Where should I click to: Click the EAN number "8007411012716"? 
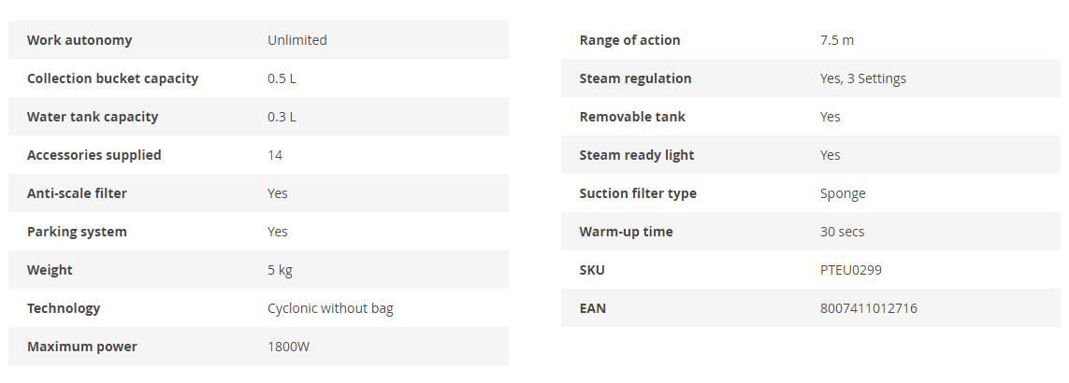coord(868,308)
